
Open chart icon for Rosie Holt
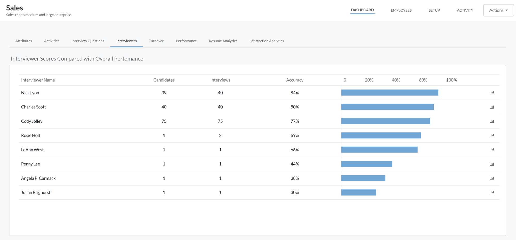click(492, 135)
